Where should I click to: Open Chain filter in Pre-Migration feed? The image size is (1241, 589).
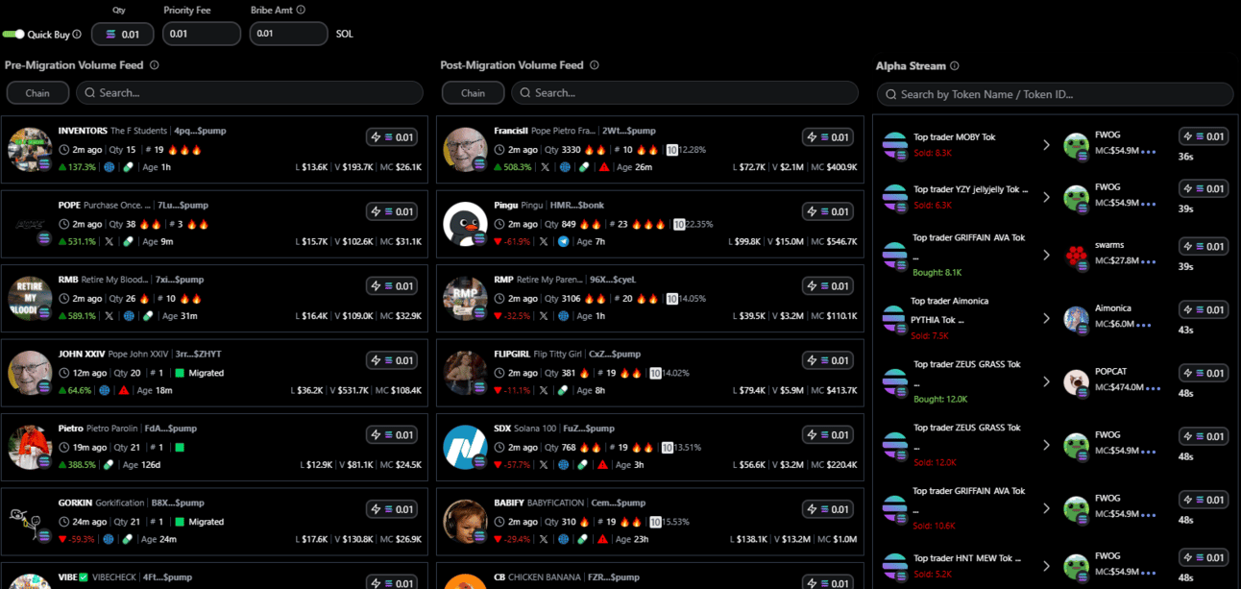click(x=37, y=92)
